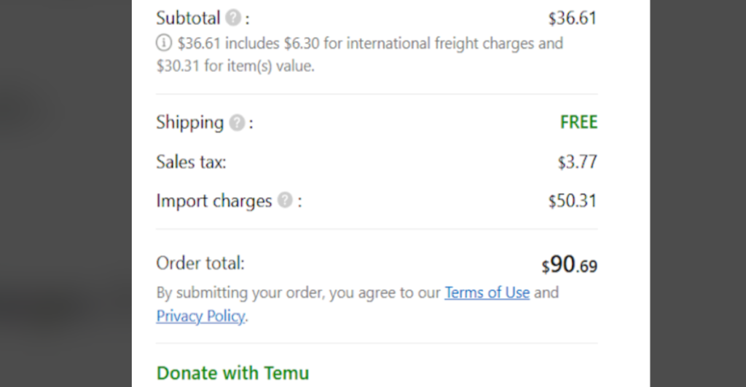Click the Shipping label text
Viewport: 746px width, 387px height.
coord(190,123)
